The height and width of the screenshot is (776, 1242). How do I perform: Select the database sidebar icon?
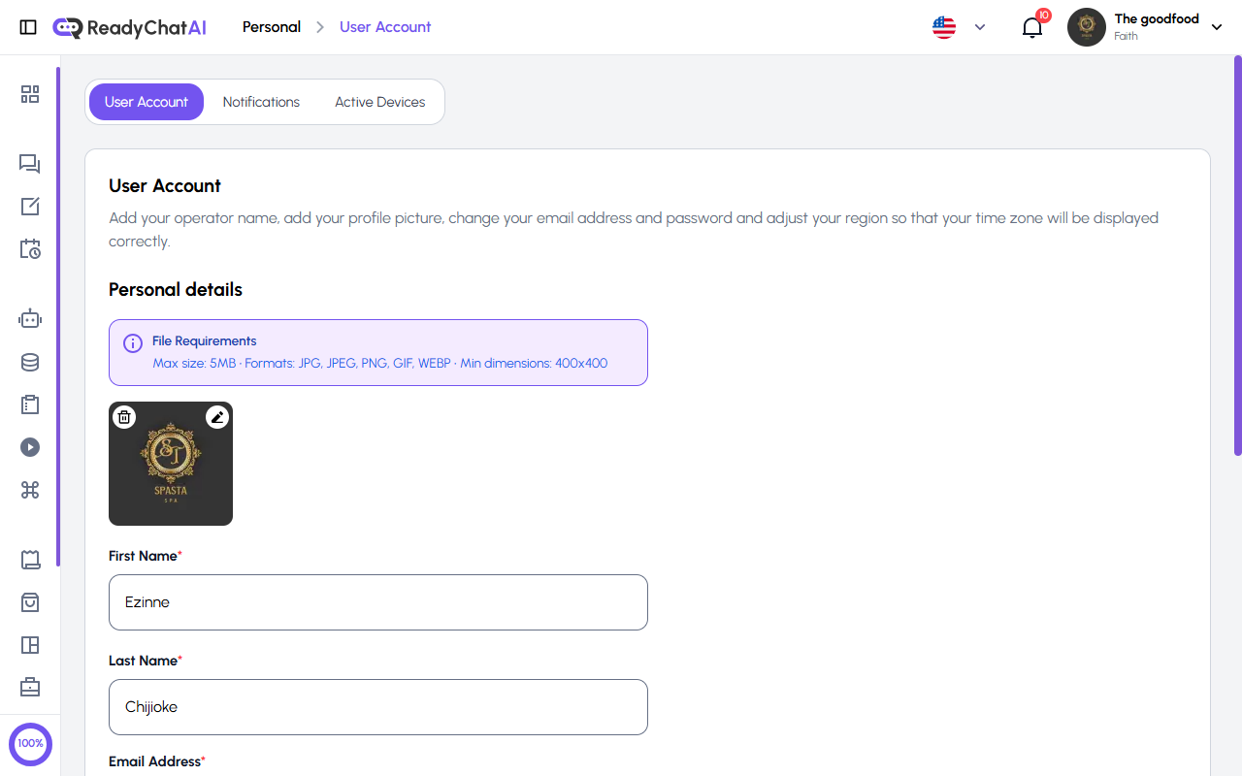pos(30,361)
